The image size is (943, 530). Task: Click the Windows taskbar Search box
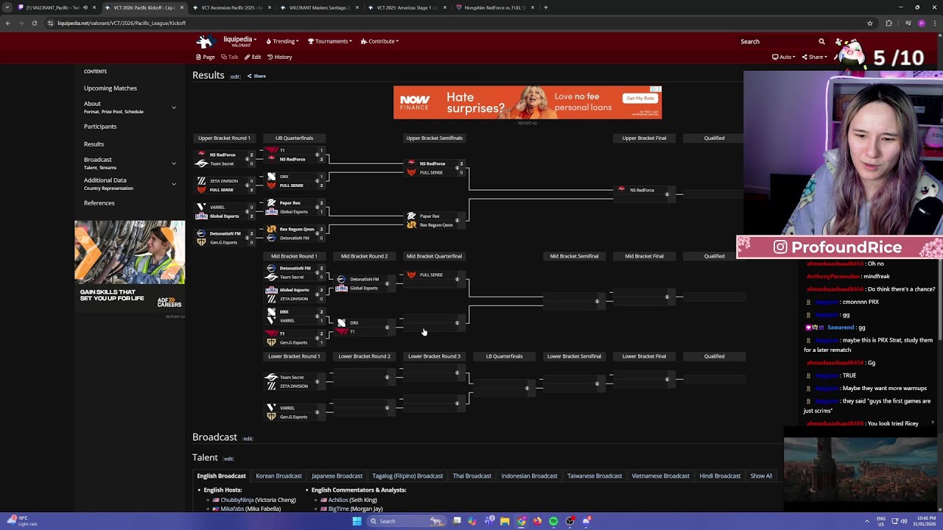[406, 521]
